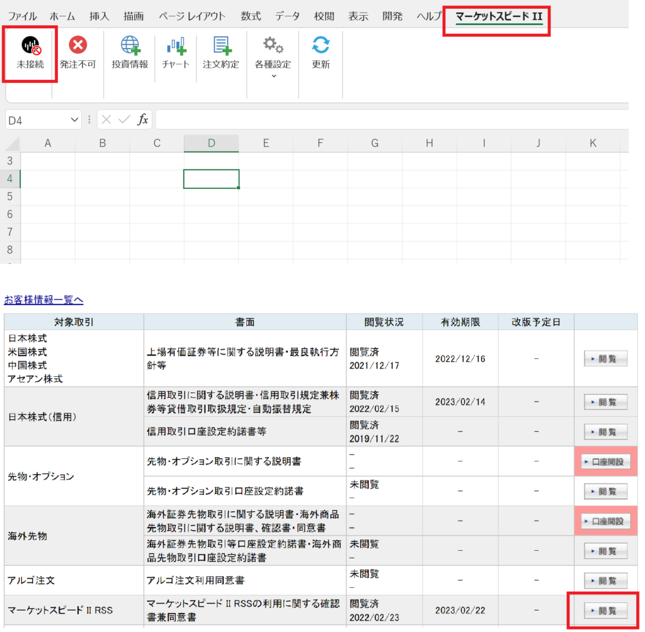The height and width of the screenshot is (632, 645).
Task: Switch to the ページ レイアウト tab
Action: tap(192, 16)
